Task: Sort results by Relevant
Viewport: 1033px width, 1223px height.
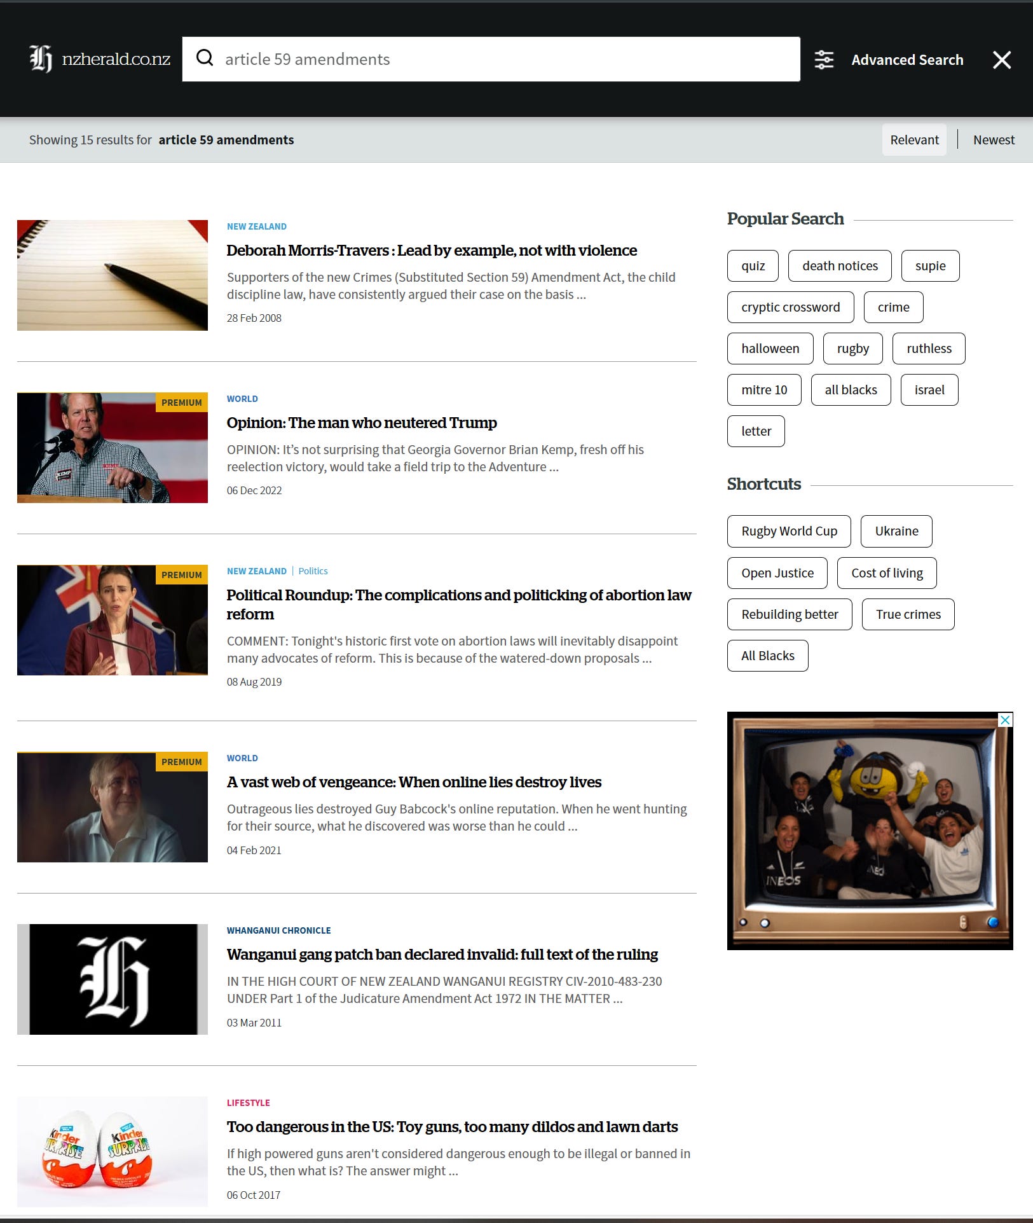Action: tap(914, 140)
